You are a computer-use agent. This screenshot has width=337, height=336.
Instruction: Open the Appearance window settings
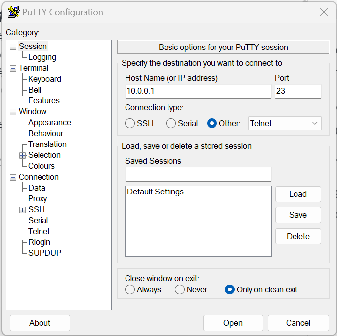(x=49, y=123)
